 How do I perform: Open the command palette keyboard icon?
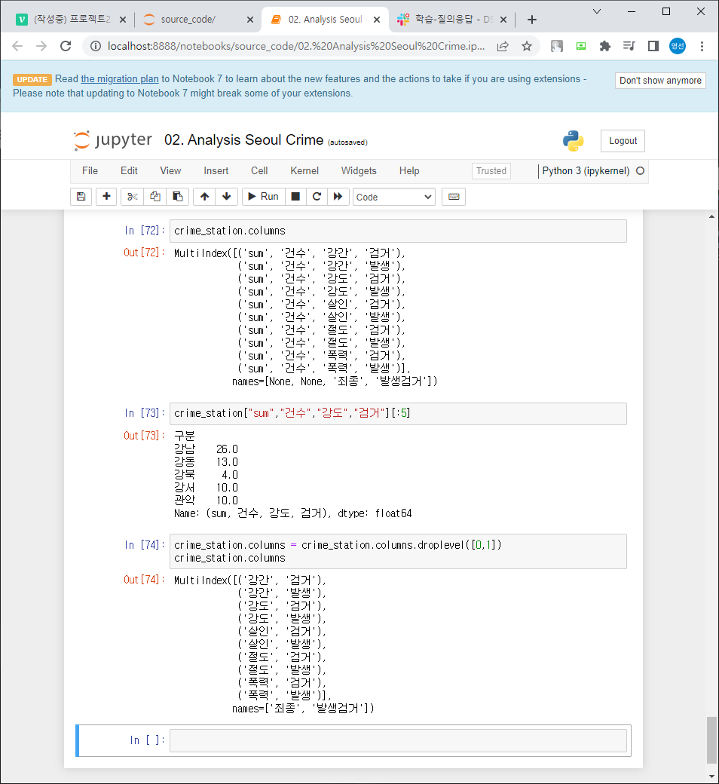coord(454,197)
